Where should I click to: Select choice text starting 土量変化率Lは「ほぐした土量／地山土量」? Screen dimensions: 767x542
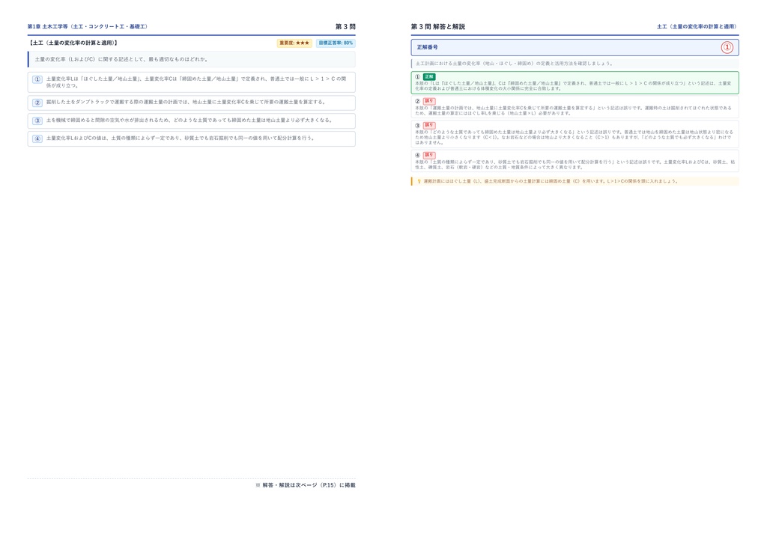196,82
